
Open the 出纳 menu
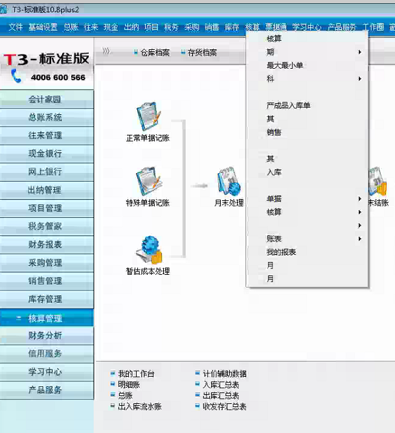131,27
